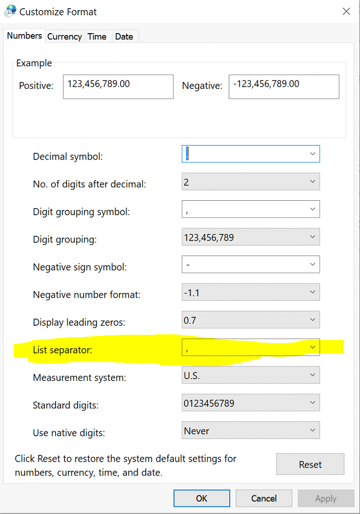Click the globe icon in title bar
This screenshot has height=514, width=360.
10,11
